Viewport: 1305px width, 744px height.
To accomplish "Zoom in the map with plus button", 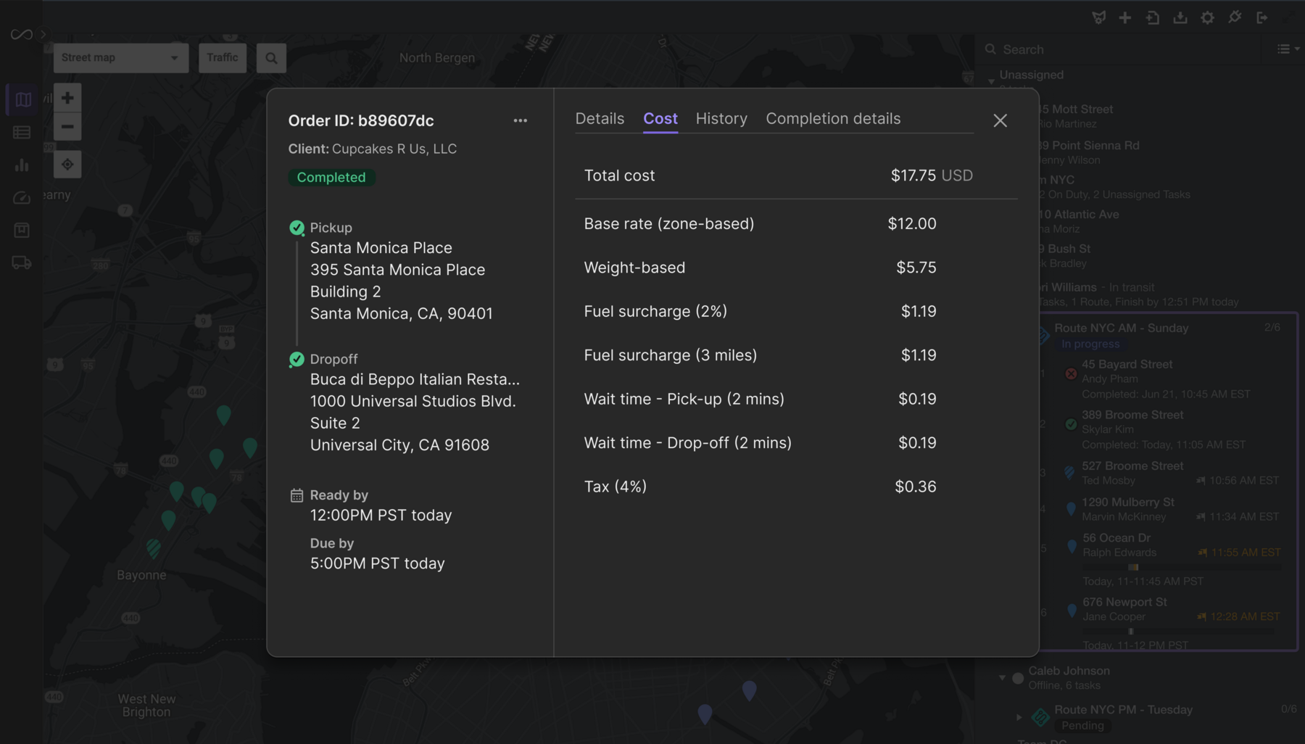I will tap(67, 97).
